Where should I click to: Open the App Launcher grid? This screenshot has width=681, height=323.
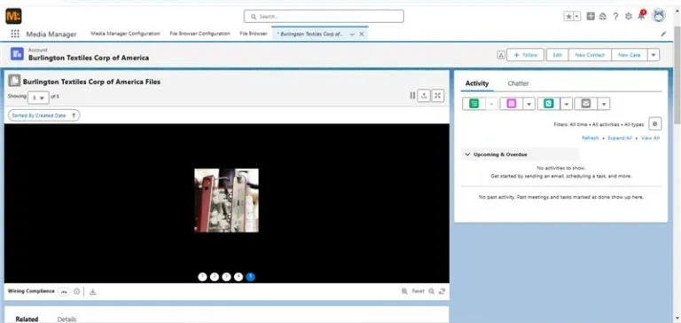[15, 34]
